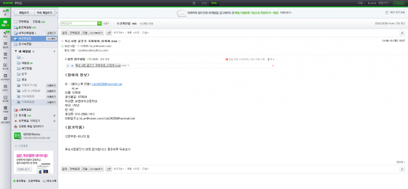
Task: Click the star icon before the mail subject
Action: click(62, 41)
